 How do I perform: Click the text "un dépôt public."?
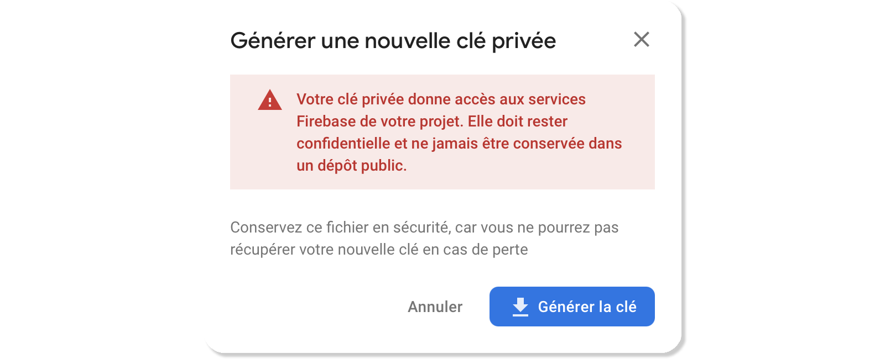click(351, 166)
